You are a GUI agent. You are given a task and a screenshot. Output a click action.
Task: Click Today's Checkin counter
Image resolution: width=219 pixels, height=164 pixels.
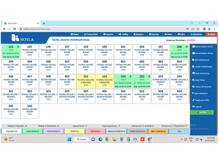(17, 126)
